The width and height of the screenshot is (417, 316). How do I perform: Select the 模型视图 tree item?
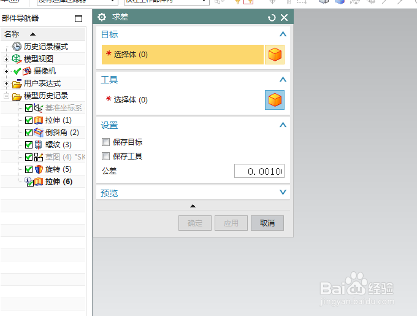pos(39,59)
